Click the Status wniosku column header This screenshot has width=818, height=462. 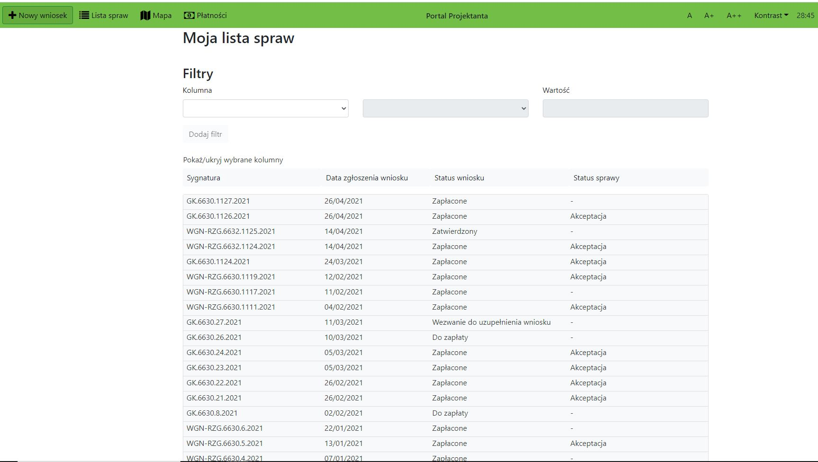[x=459, y=178]
